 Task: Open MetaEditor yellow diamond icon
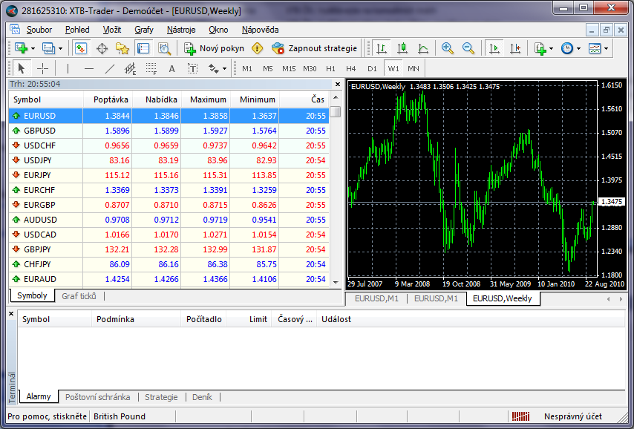click(257, 48)
